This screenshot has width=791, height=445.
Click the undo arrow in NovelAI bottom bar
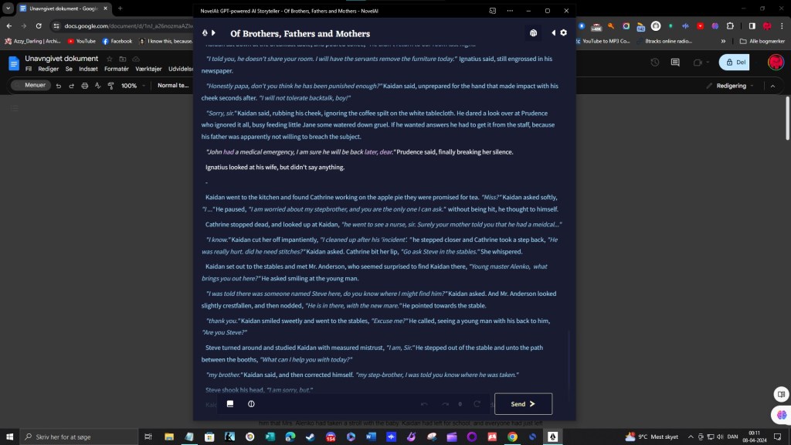(x=424, y=404)
